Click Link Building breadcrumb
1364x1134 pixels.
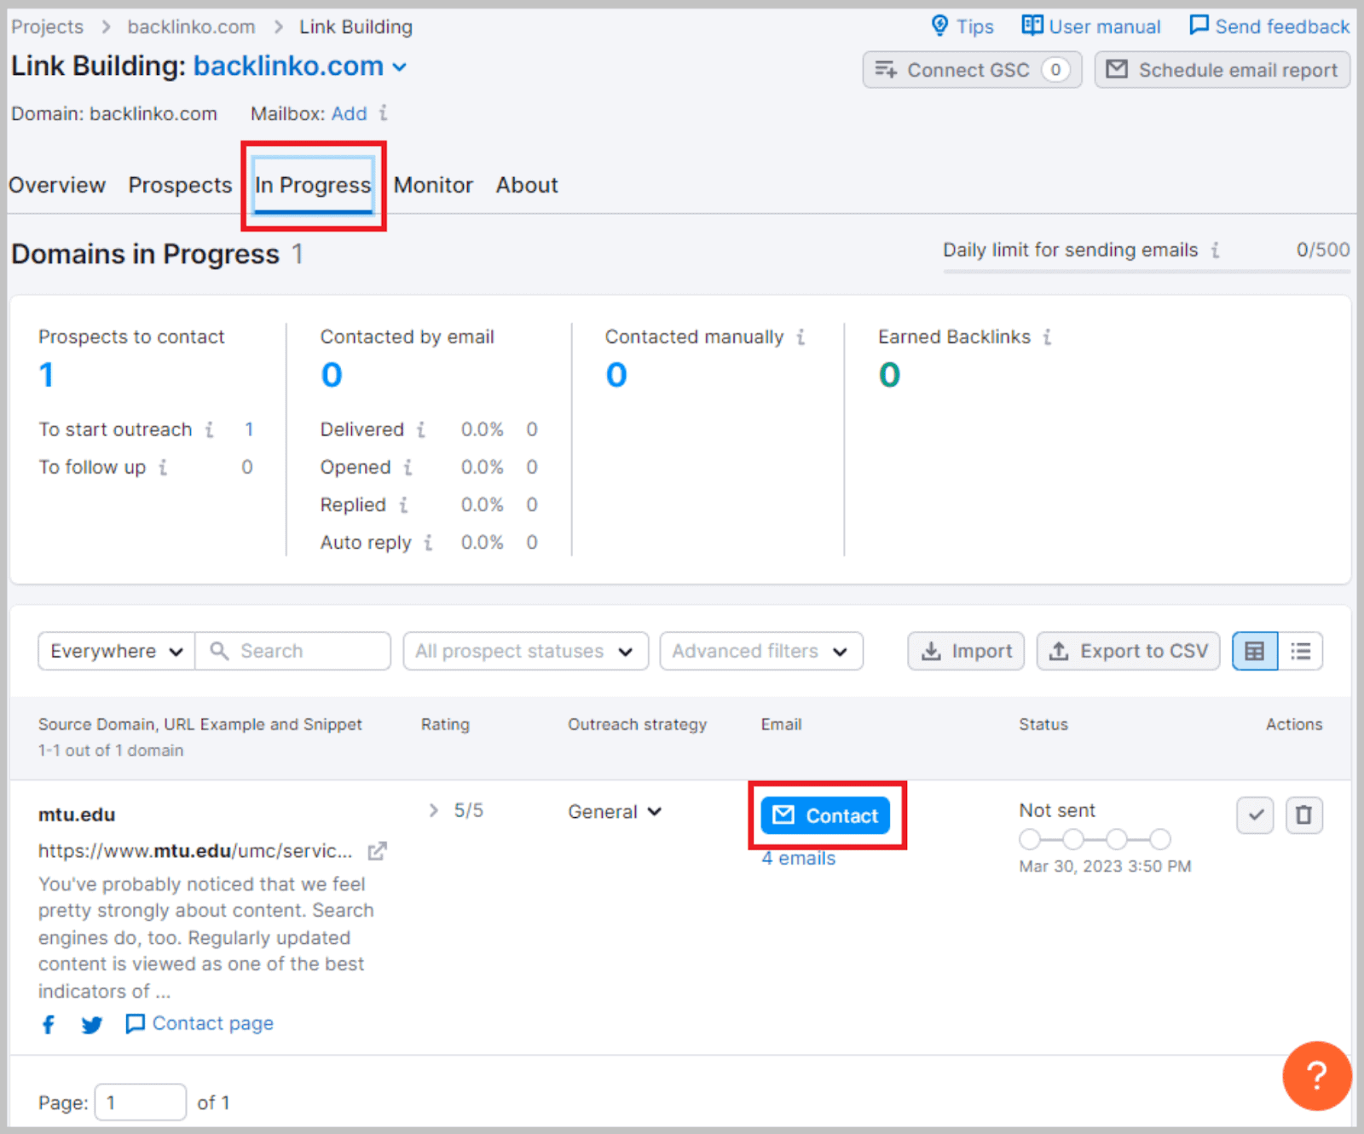(x=355, y=26)
